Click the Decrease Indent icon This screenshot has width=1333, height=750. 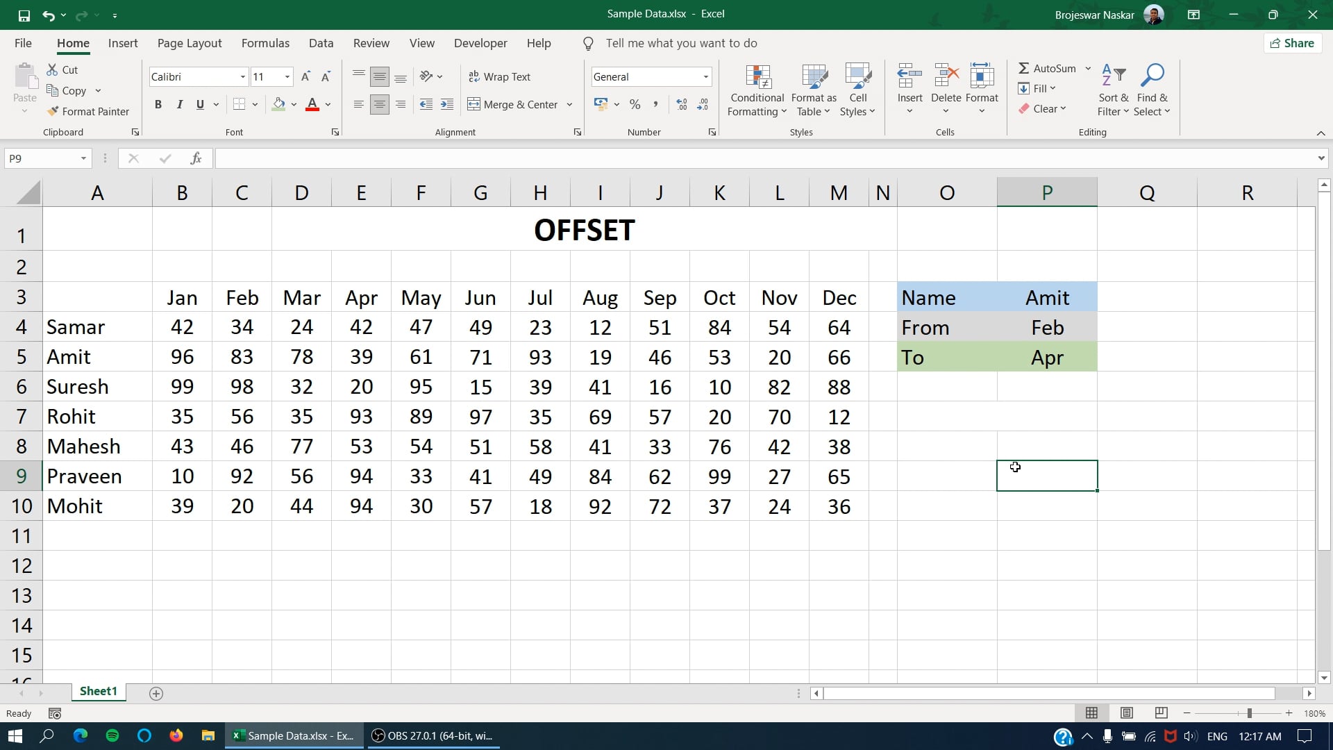(426, 104)
